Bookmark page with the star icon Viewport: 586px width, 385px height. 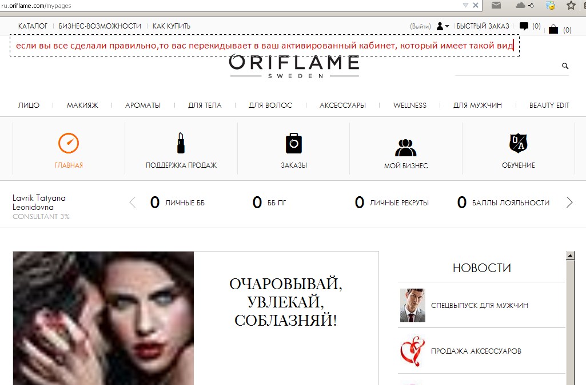(x=571, y=5)
